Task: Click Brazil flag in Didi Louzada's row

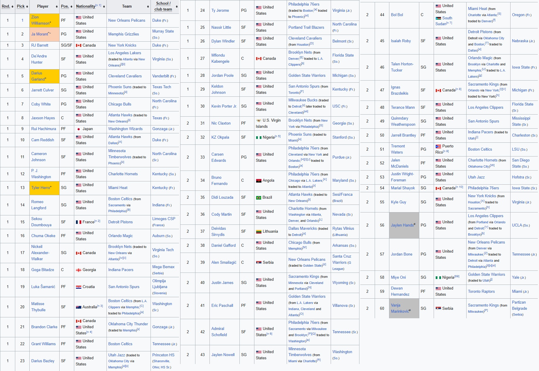Action: click(x=258, y=198)
